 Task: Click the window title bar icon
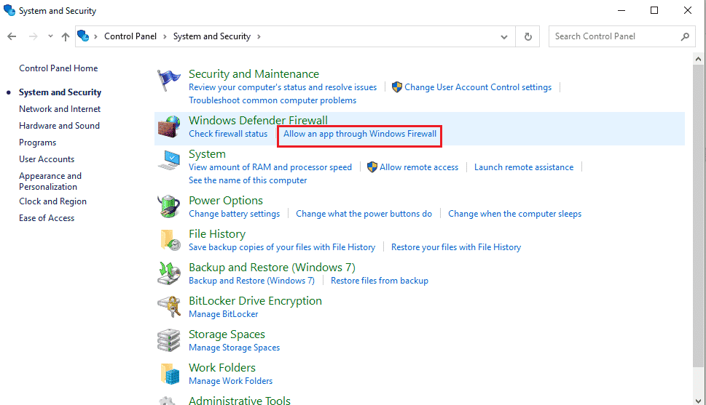pos(9,10)
